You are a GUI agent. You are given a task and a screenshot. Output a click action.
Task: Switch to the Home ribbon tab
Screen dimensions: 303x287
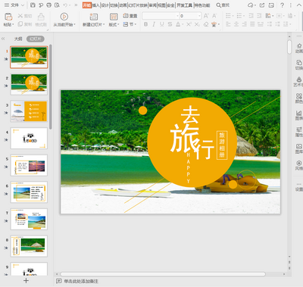pyautogui.click(x=86, y=5)
